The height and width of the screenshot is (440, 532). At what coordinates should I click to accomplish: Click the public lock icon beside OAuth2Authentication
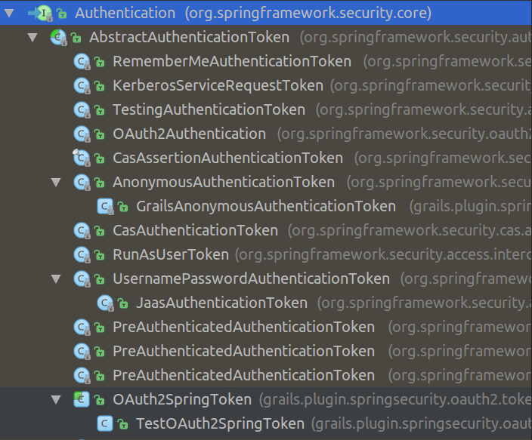[x=100, y=134]
